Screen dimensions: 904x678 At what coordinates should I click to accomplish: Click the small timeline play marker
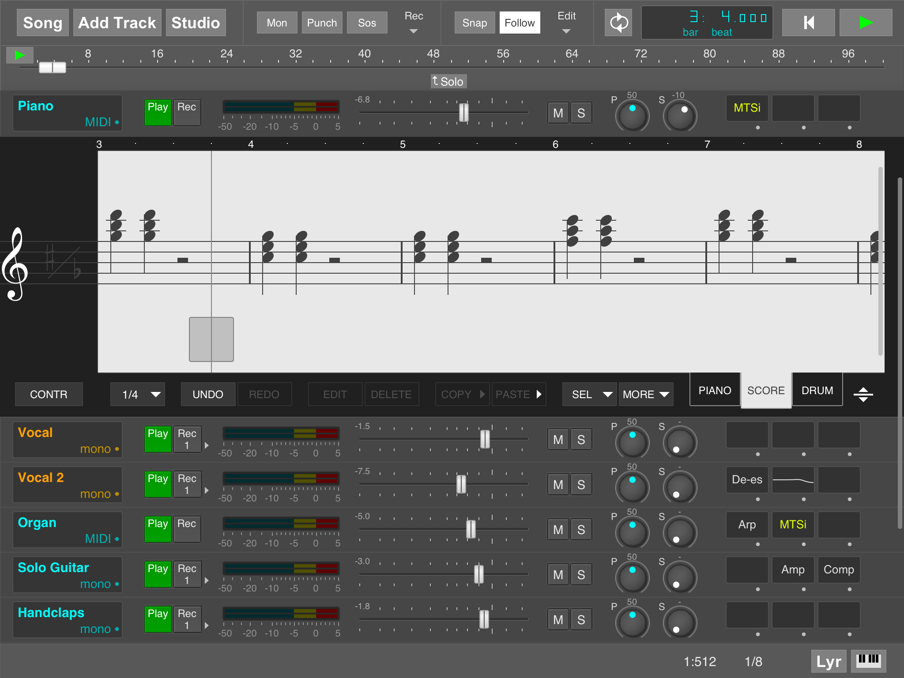click(20, 56)
